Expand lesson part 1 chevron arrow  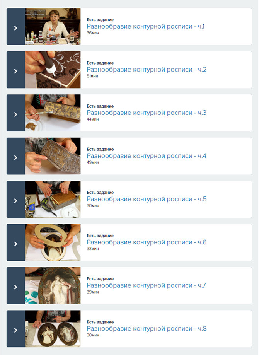pyautogui.click(x=15, y=28)
